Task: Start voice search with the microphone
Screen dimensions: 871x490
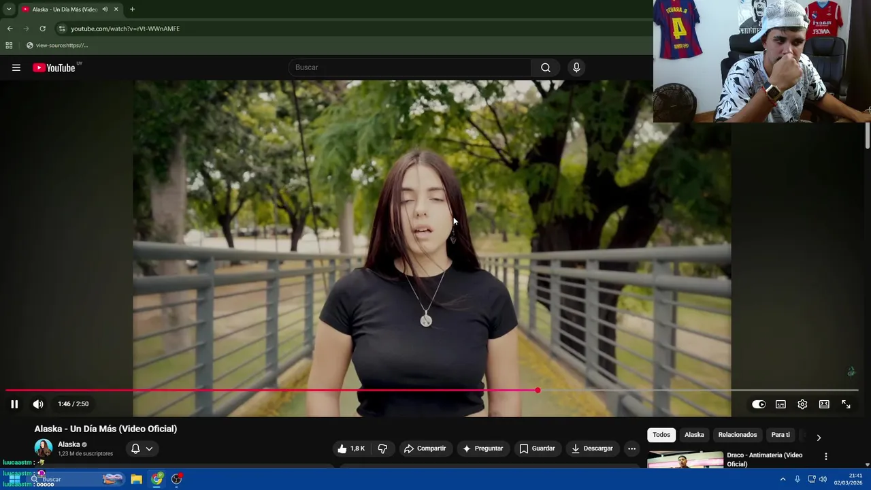Action: coord(576,67)
